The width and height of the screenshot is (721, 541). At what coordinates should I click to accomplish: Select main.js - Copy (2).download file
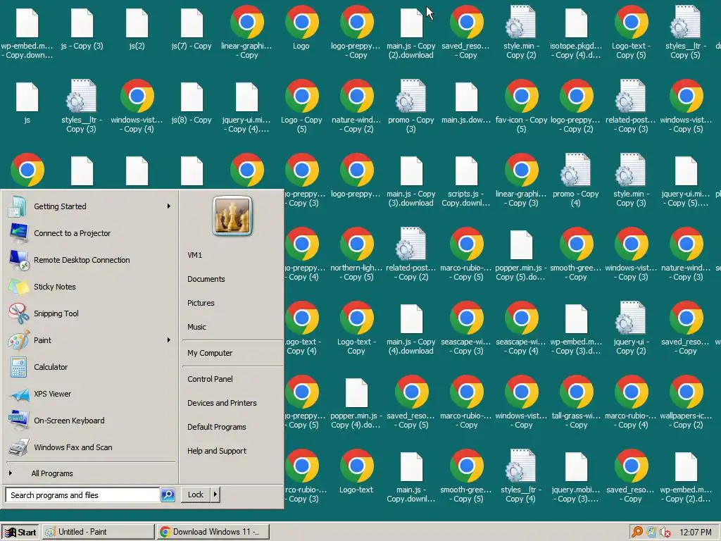(x=411, y=32)
